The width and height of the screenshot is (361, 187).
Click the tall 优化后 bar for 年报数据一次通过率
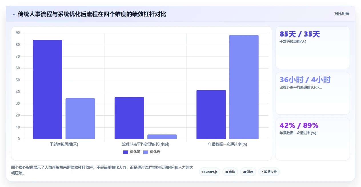click(x=244, y=87)
